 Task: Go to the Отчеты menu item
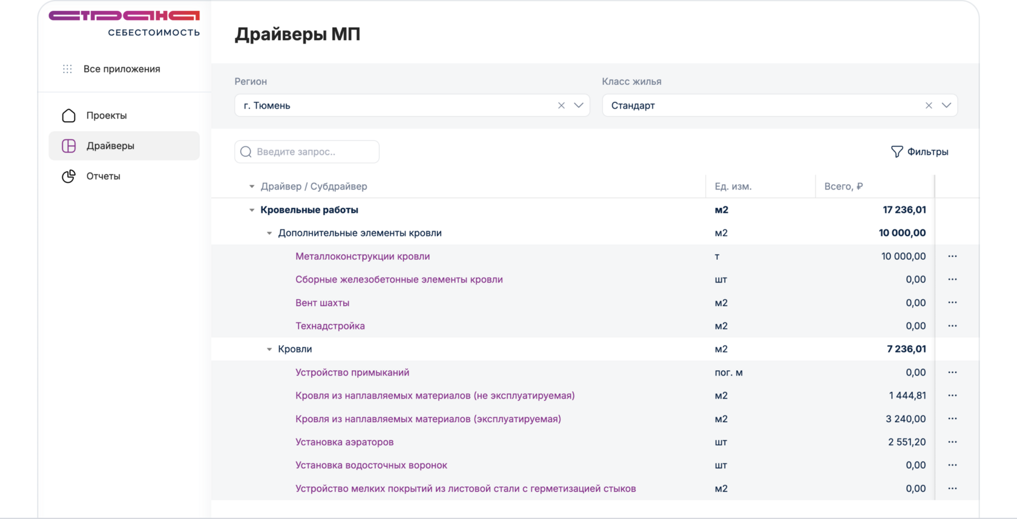tap(104, 176)
